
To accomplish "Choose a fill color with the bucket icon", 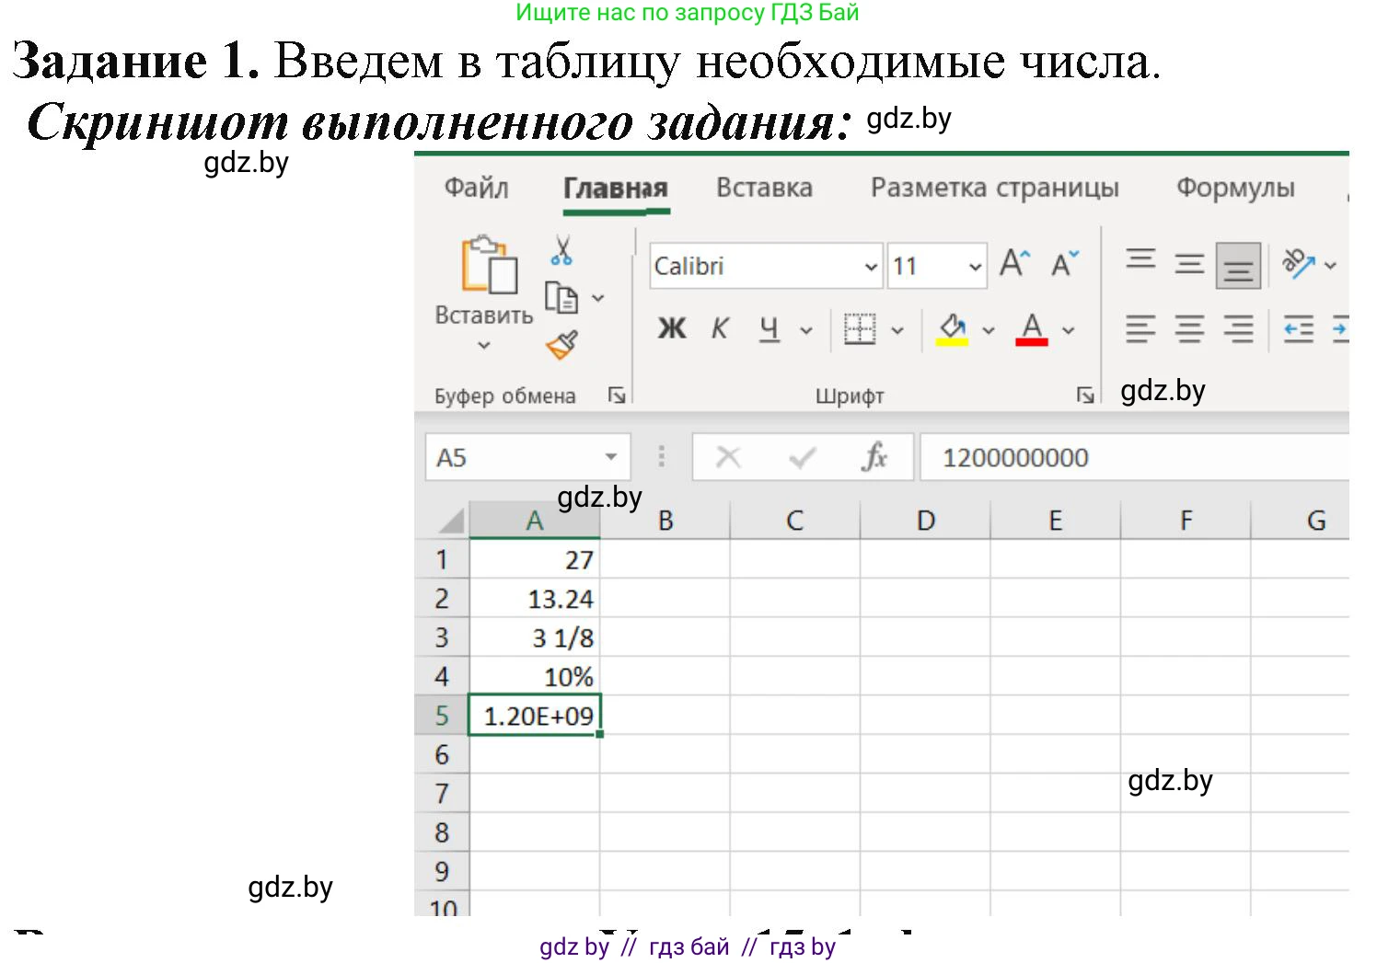I will [952, 328].
